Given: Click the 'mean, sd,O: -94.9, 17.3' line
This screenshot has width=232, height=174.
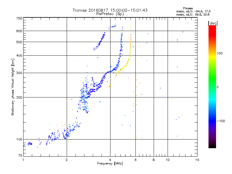Looking at the screenshot, I should pyautogui.click(x=193, y=11).
